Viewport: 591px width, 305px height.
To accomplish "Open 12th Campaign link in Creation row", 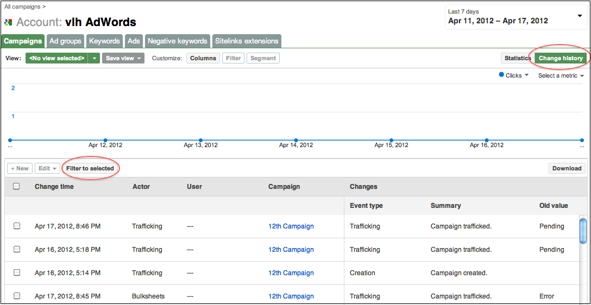I will coord(291,273).
